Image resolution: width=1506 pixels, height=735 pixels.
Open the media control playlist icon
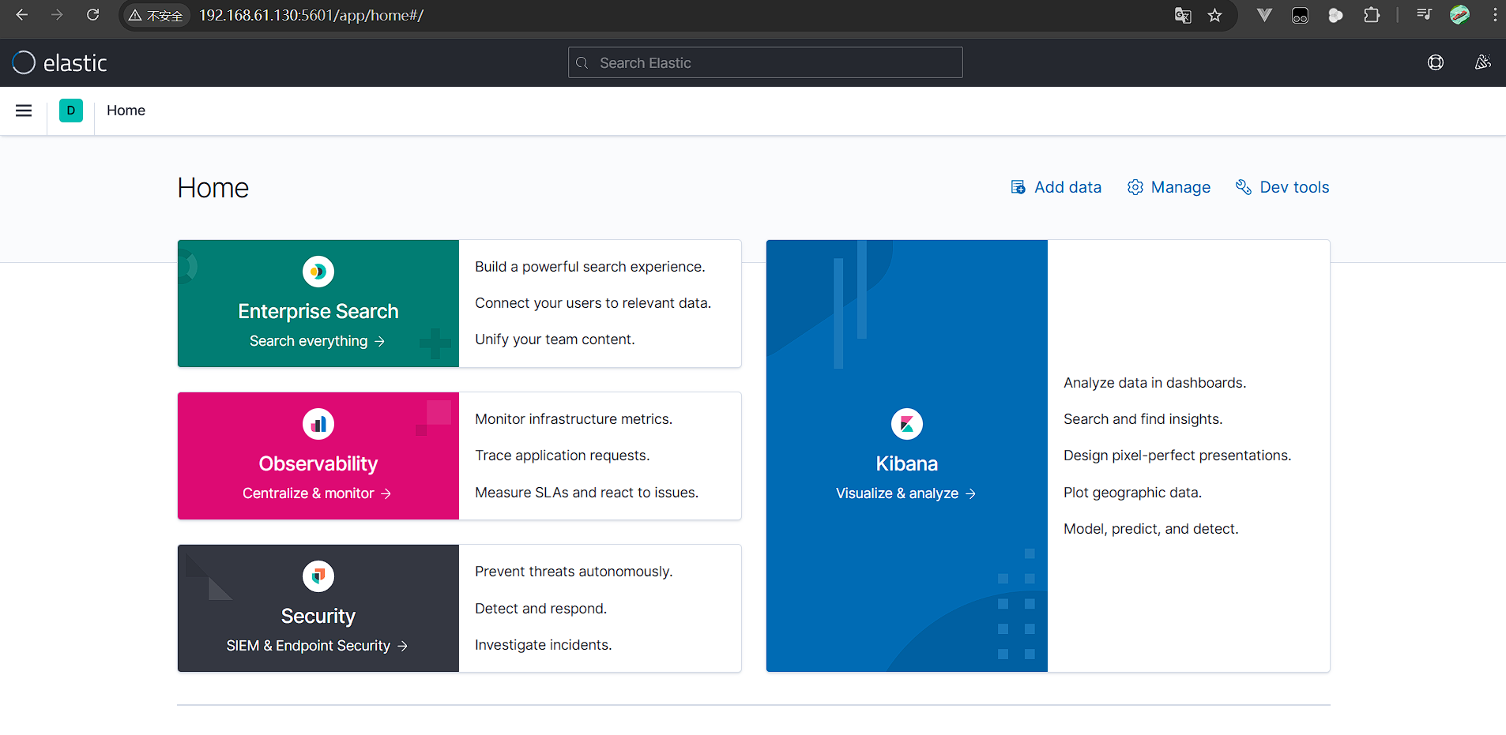point(1424,15)
